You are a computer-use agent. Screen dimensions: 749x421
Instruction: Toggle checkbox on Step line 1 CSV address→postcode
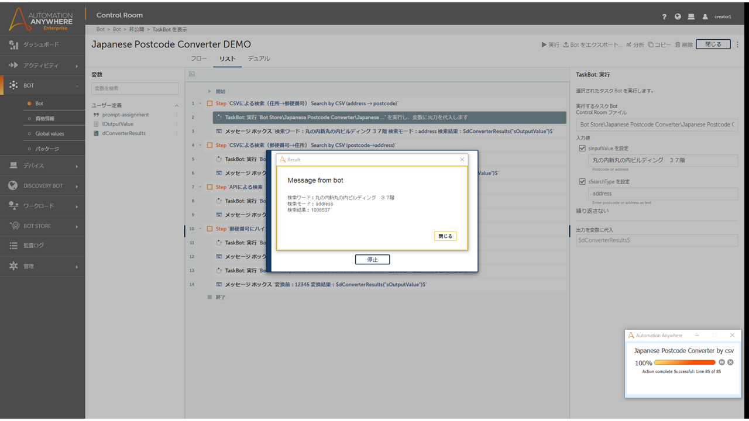210,103
